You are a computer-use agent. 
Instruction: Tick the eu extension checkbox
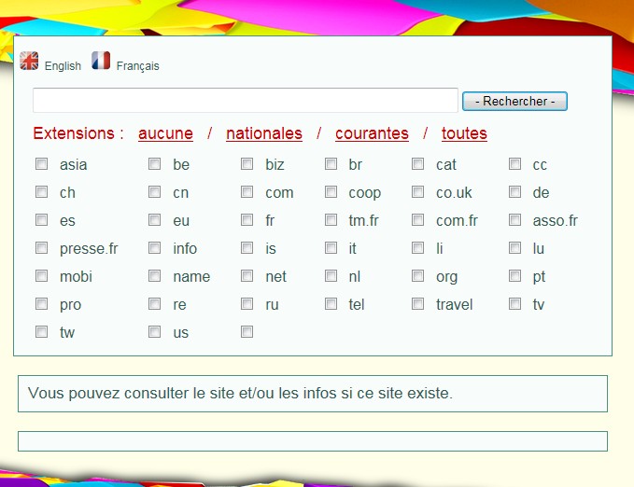tap(154, 220)
